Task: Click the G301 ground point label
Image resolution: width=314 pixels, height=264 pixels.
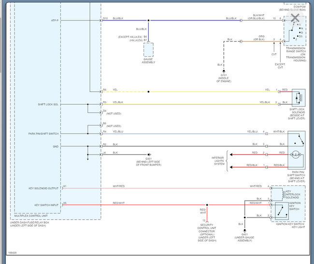Action: pos(148,162)
